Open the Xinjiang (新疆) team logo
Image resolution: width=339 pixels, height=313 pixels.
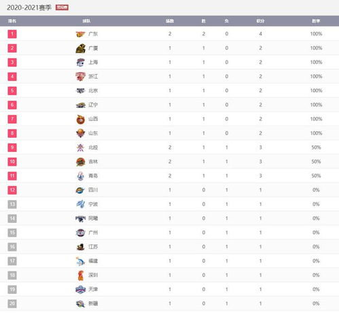coord(80,303)
